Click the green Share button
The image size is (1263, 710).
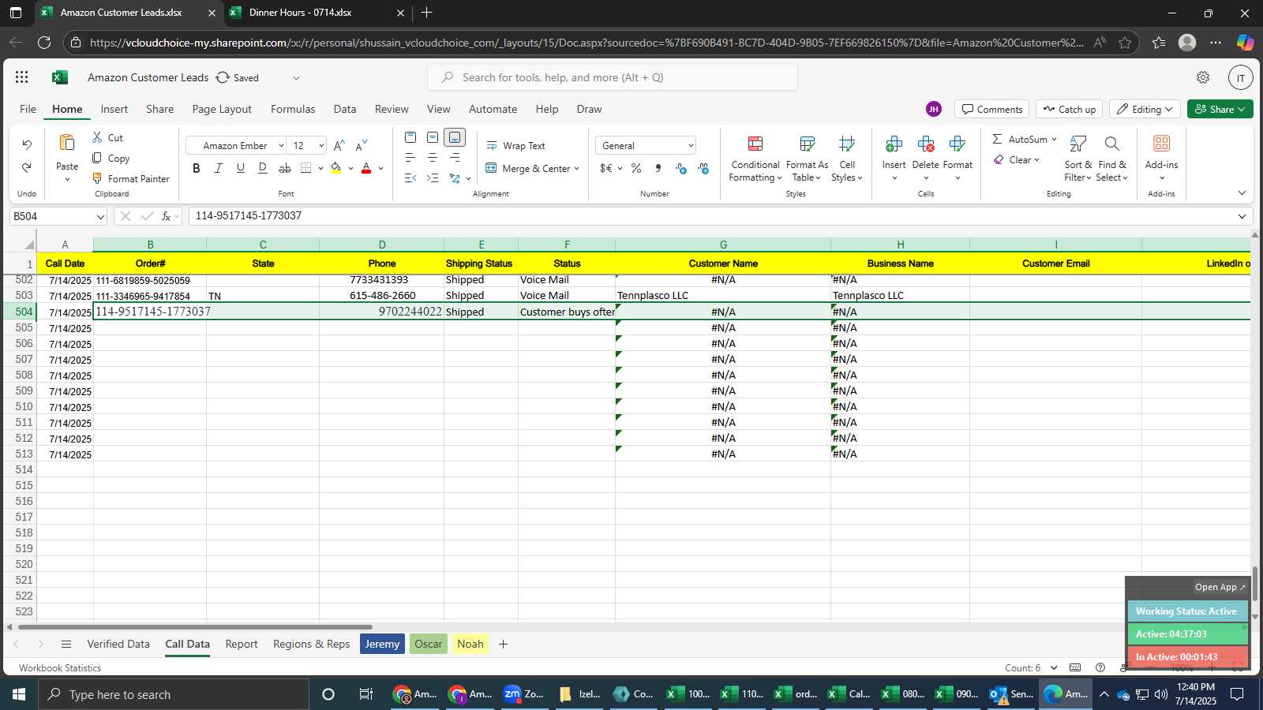tap(1220, 109)
